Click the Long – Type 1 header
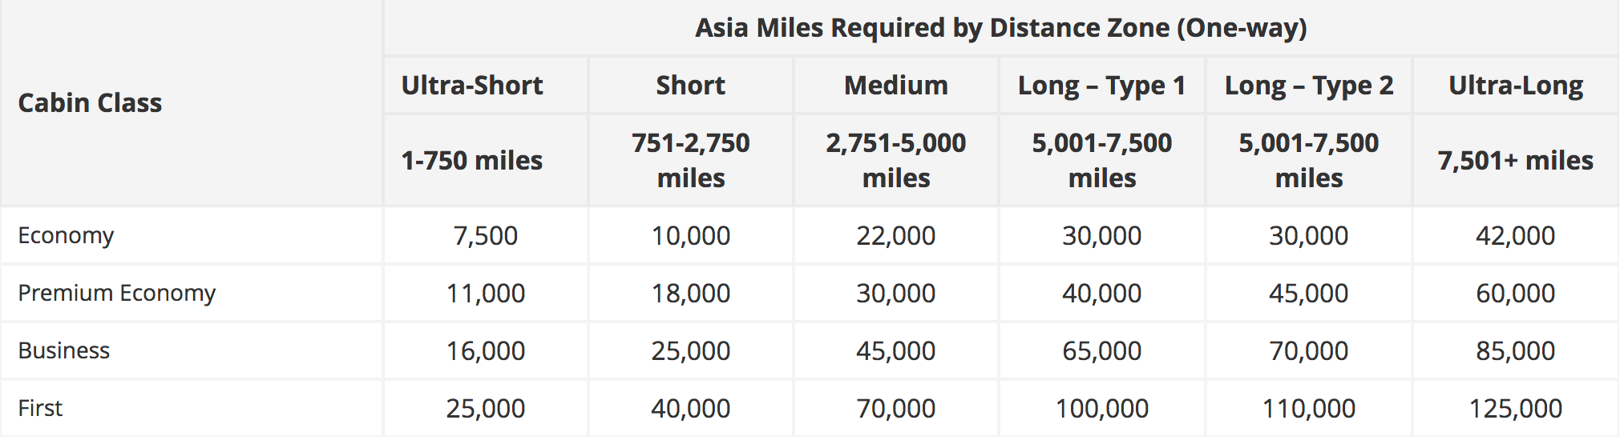Viewport: 1624px width, 440px height. click(1101, 85)
